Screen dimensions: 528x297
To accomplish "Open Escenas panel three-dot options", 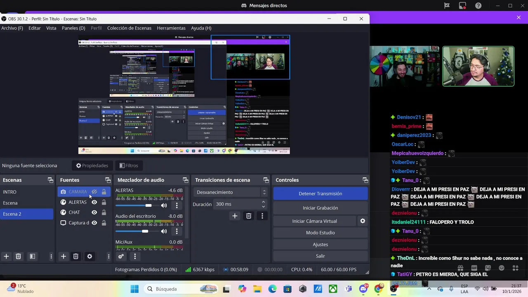I will [x=51, y=256].
